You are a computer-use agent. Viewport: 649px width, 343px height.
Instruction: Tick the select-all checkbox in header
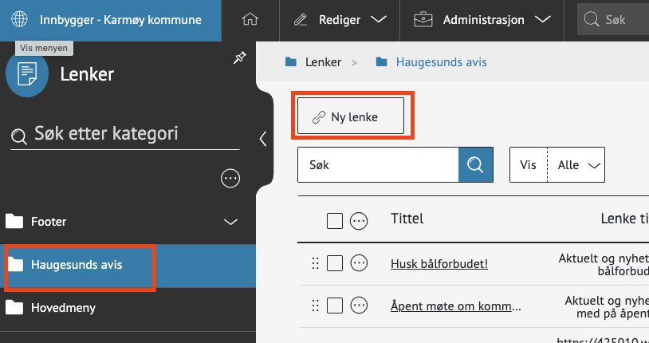[x=334, y=221]
